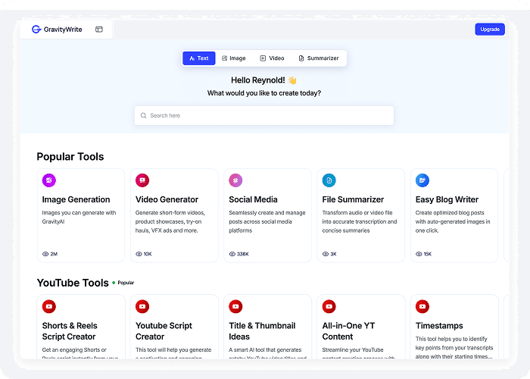Click the Image Generation purple icon
The image size is (530, 379).
(49, 180)
